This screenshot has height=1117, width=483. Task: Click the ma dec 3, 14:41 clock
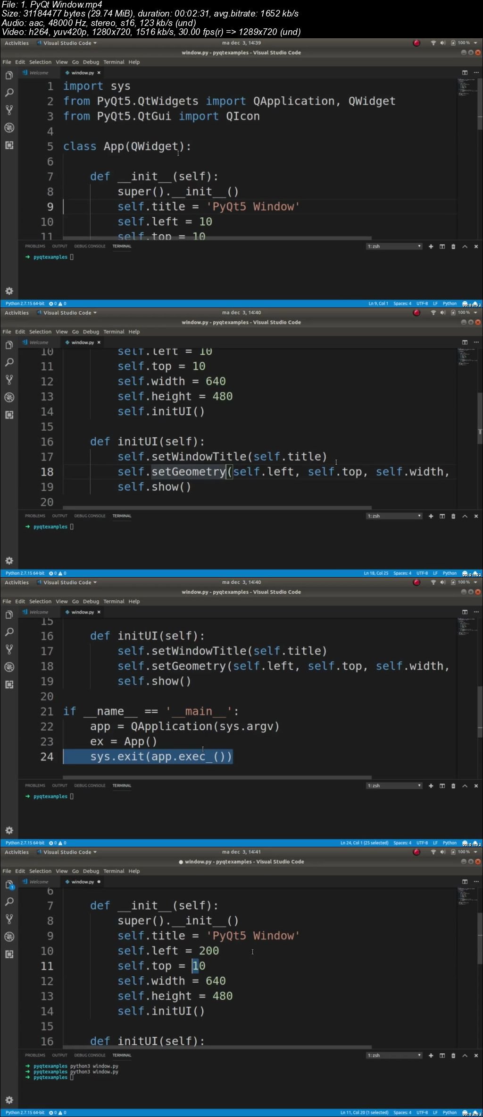(241, 852)
